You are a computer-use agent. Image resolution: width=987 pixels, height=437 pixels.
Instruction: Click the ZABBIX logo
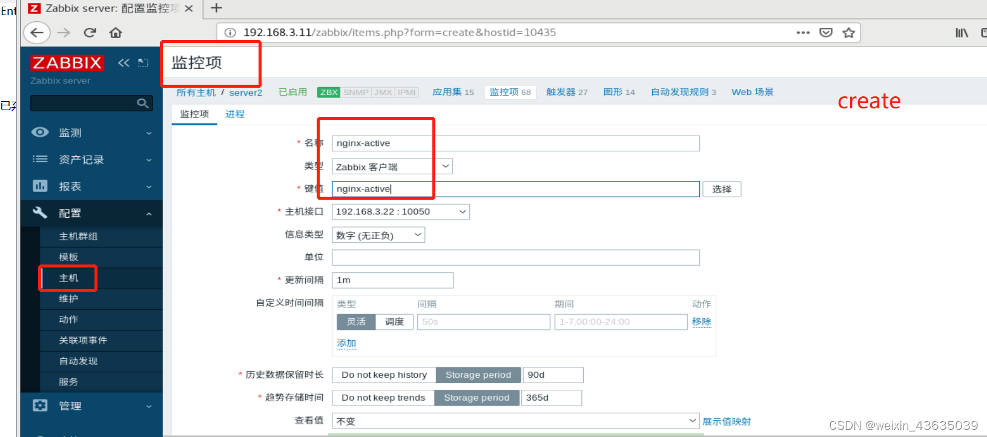pos(67,63)
